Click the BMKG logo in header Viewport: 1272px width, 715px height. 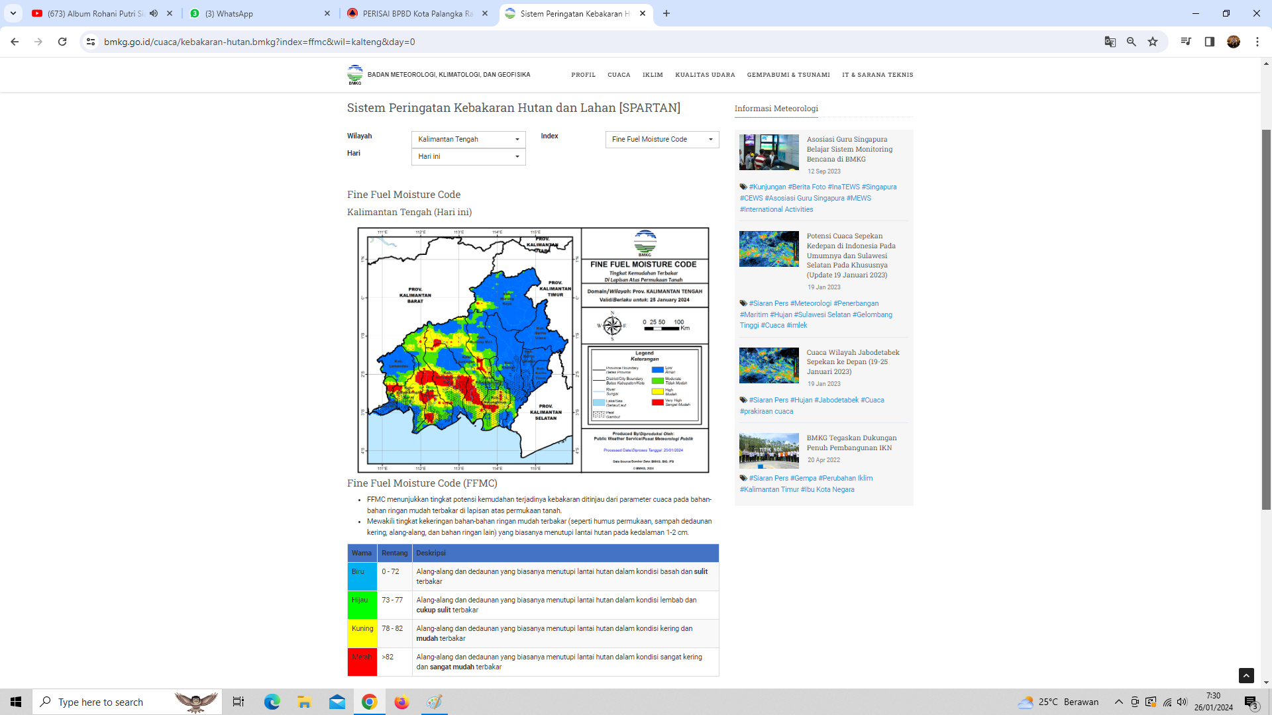[x=355, y=75]
